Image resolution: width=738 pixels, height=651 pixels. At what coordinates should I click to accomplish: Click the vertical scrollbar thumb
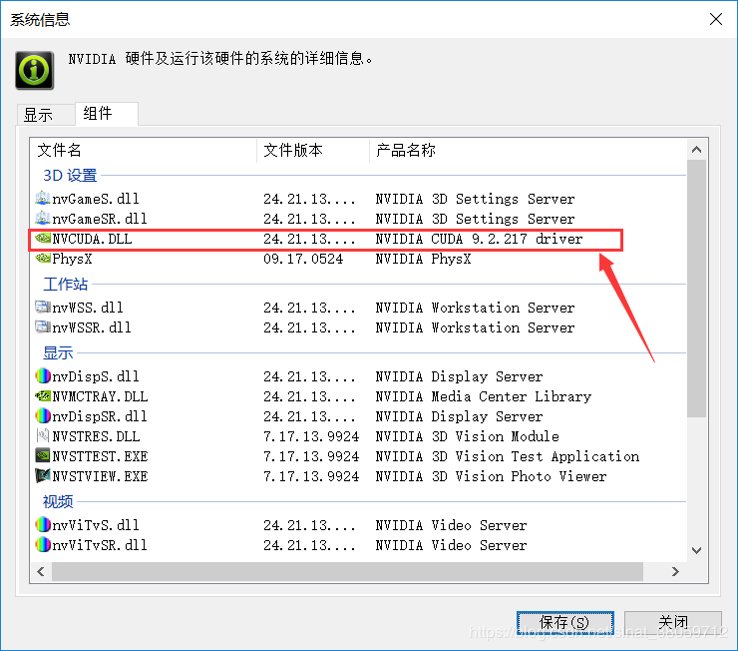point(696,289)
